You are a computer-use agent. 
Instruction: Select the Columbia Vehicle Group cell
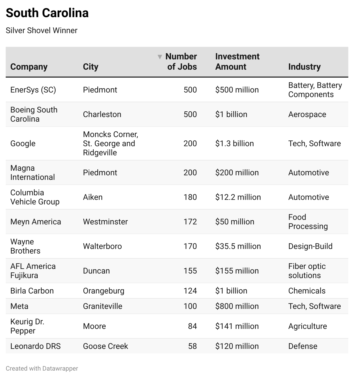point(35,197)
